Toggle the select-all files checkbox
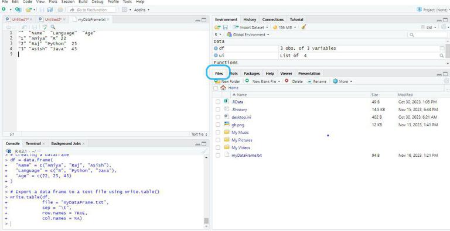This screenshot has width=450, height=231. click(x=216, y=88)
